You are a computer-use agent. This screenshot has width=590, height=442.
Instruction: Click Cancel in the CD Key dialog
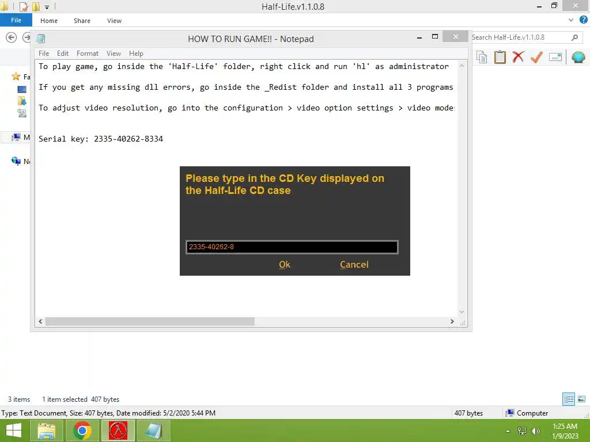(x=354, y=265)
